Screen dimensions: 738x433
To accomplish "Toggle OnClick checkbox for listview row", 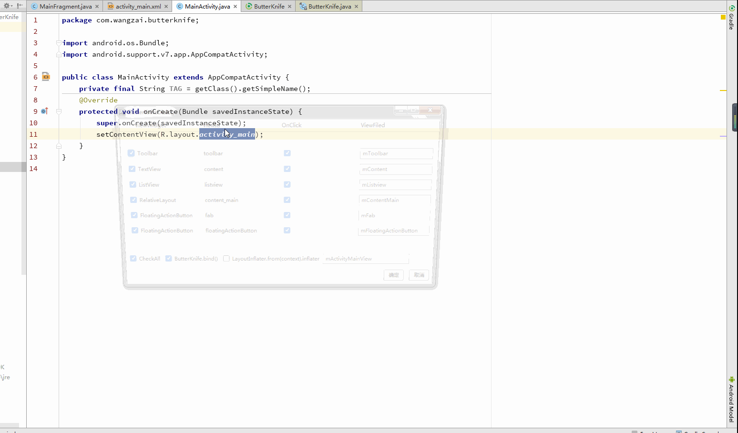I will 287,184.
